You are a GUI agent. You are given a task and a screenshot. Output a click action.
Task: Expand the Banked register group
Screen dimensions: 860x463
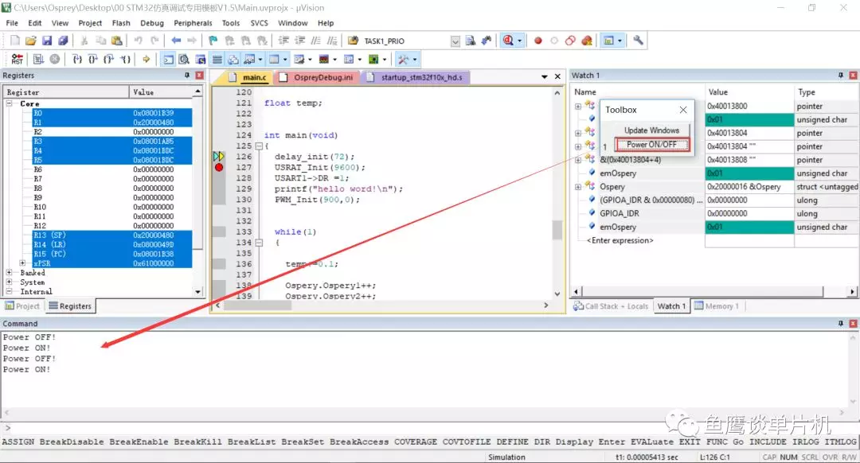[10, 272]
